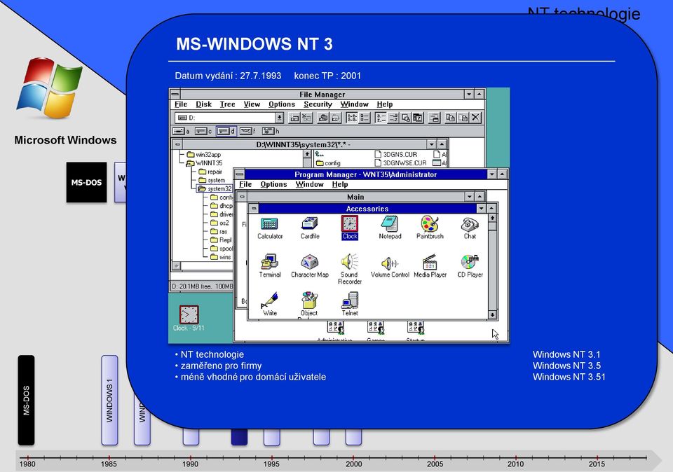Click the black MS-DOS box under the logo
The width and height of the screenshot is (673, 472).
86,182
